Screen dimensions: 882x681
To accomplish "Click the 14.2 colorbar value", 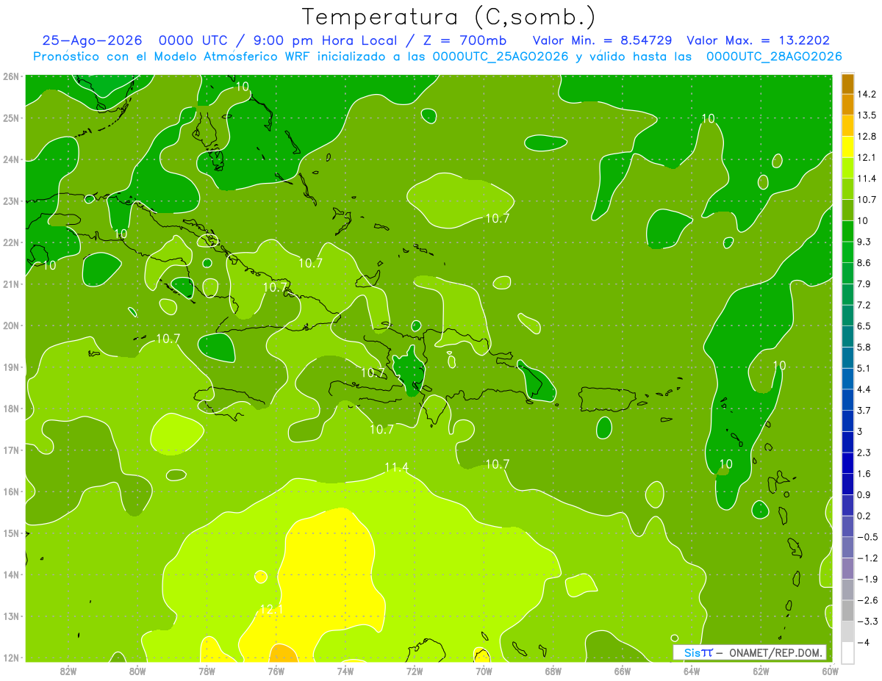I will (867, 94).
